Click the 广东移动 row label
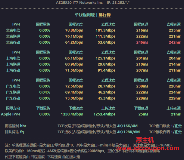The height and width of the screenshot is (160, 184). coord(13,98)
